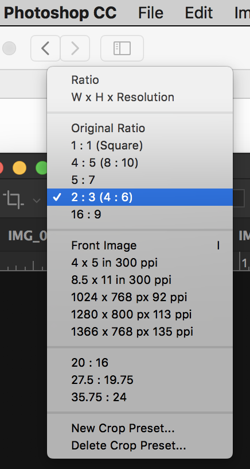Open the File menu
This screenshot has height=469, width=250.
click(x=151, y=13)
